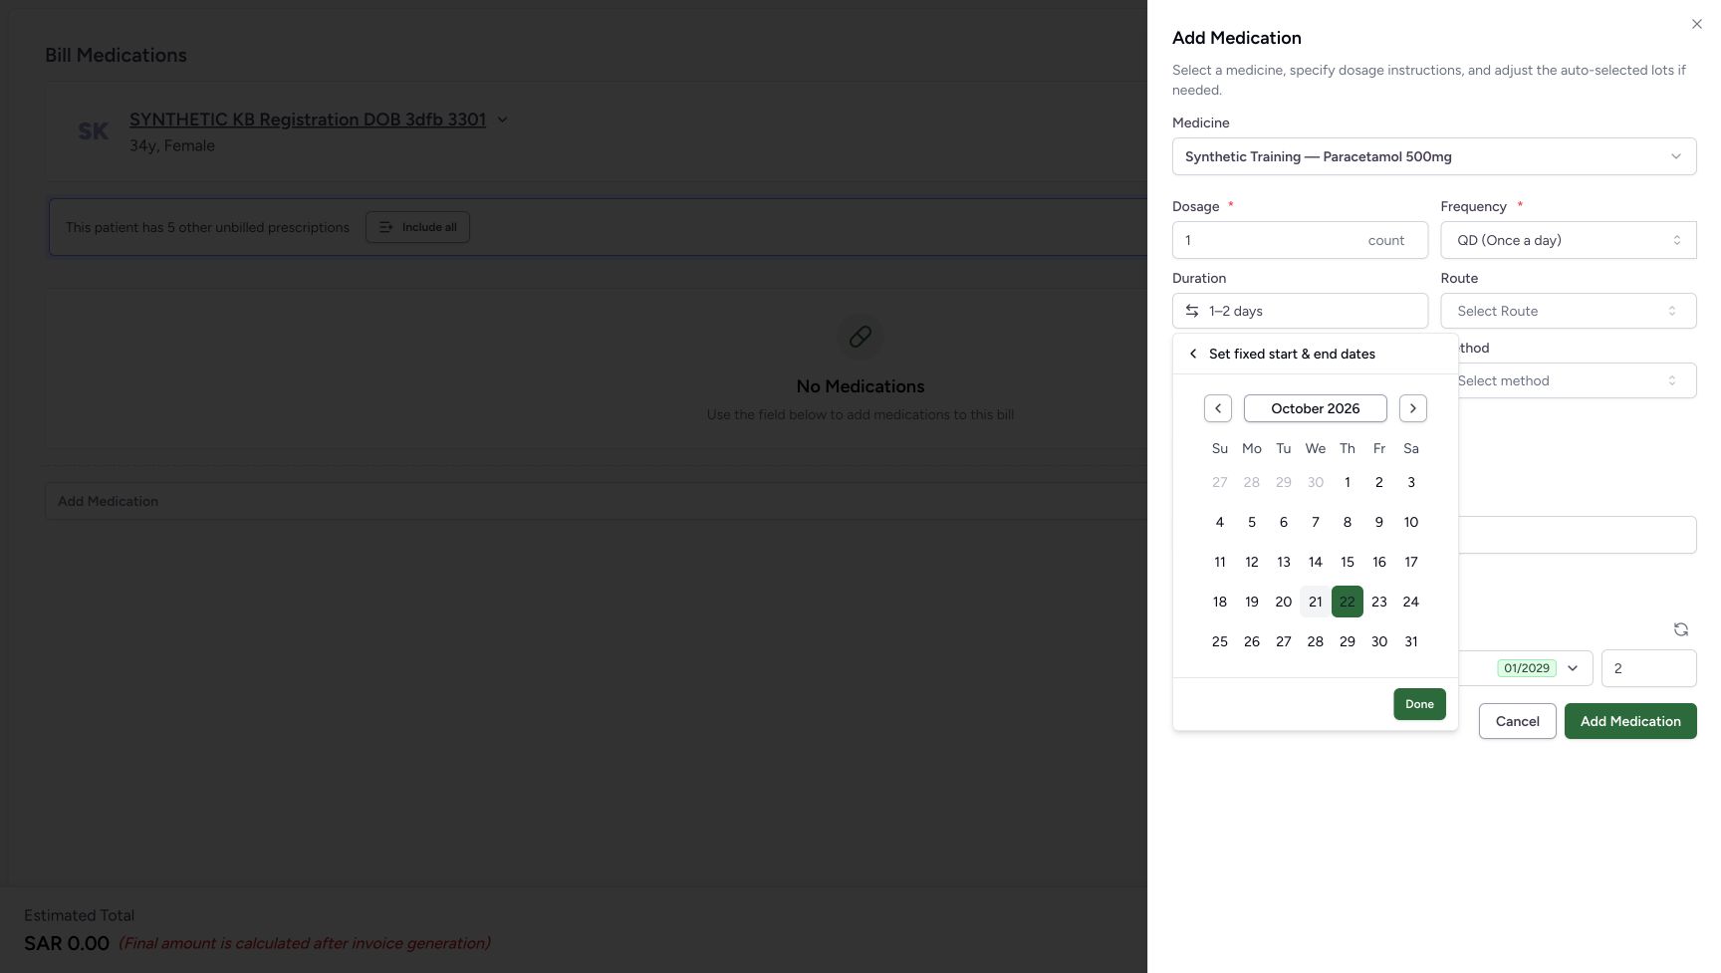The width and height of the screenshot is (1721, 973).
Task: Select October 4 in calendar
Action: [x=1219, y=522]
